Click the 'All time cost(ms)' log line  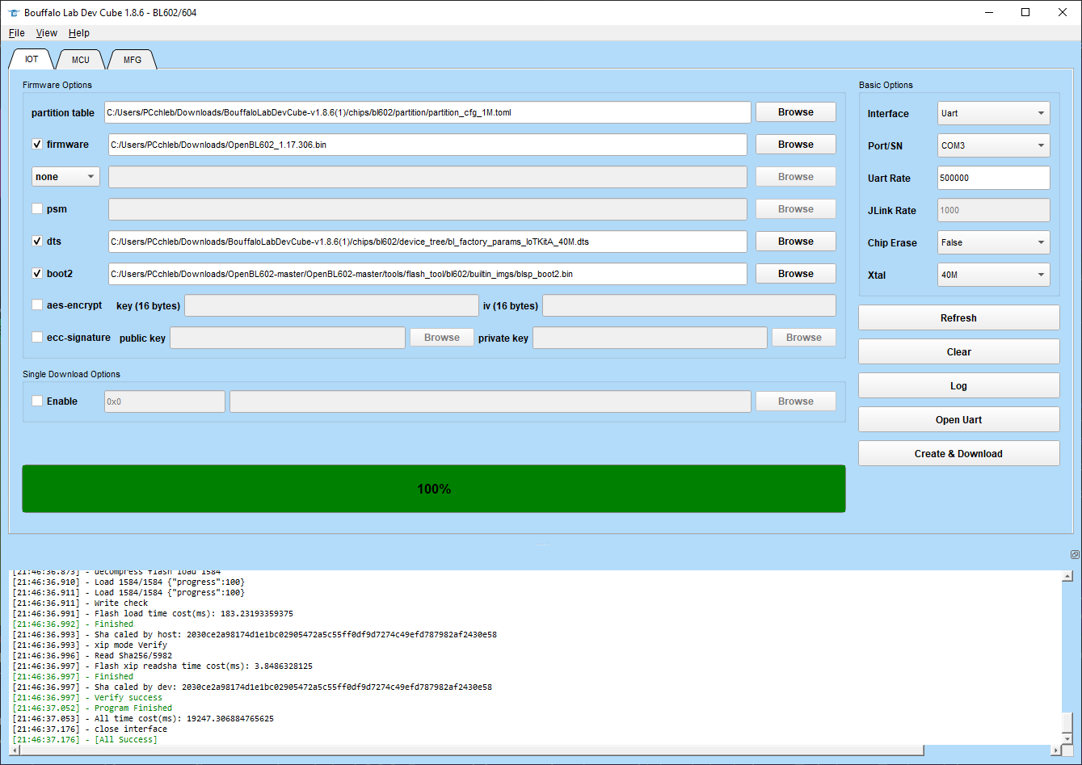143,718
